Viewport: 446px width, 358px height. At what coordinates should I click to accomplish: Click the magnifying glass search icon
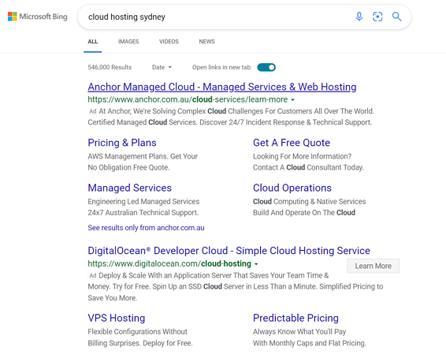[x=397, y=17]
